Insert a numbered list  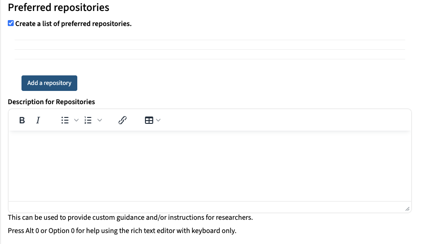pos(89,120)
